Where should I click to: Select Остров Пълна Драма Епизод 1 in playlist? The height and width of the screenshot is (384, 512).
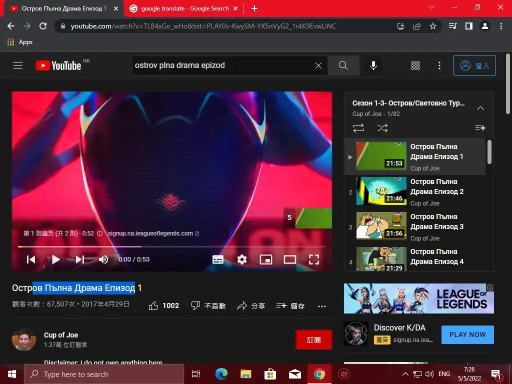415,156
